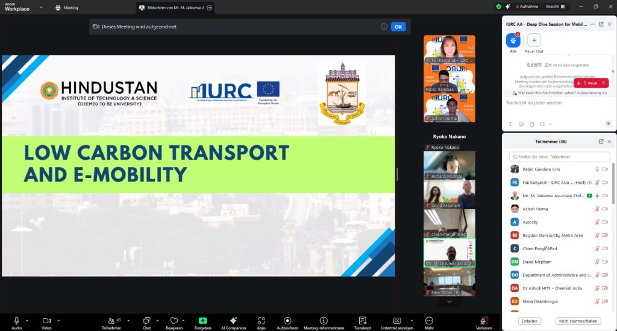Open the AI Companion sparkle icon
The height and width of the screenshot is (331, 617).
click(233, 320)
